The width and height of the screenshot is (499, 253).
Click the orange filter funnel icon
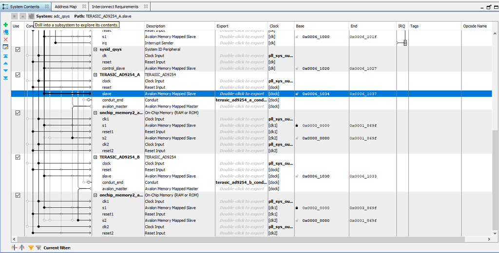click(x=31, y=248)
